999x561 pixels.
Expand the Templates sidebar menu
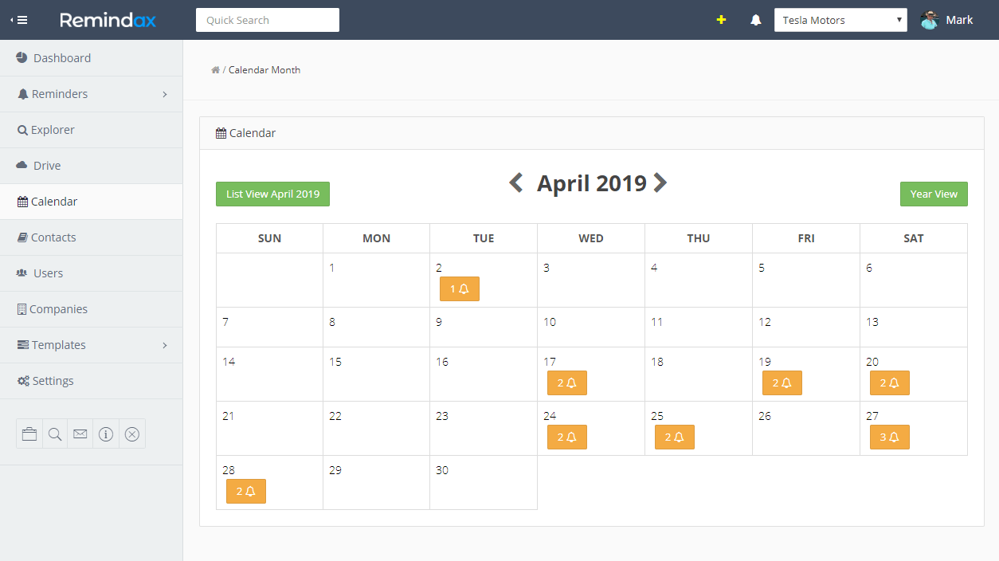(x=57, y=344)
